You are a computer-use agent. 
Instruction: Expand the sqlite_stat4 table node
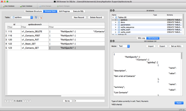(116, 32)
